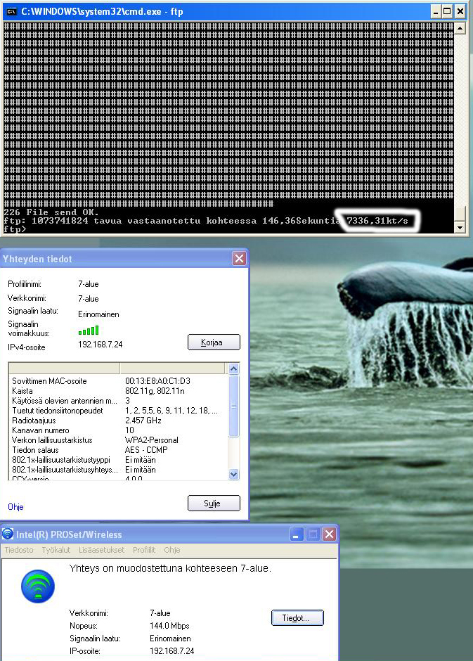Open the Ohje link in connection details
The width and height of the screenshot is (473, 661).
click(x=15, y=506)
